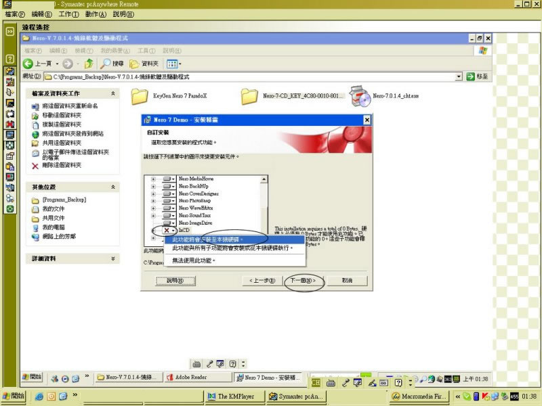Click the remote desktop 開始 start button
The height and width of the screenshot is (406, 542).
click(32, 377)
